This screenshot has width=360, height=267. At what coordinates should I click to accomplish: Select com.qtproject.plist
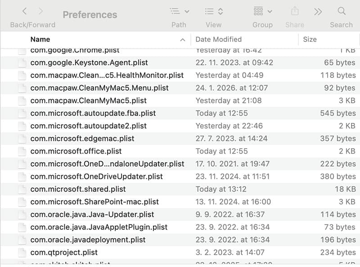pyautogui.click(x=64, y=252)
